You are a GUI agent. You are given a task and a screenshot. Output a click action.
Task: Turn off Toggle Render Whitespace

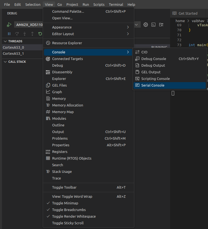[x=74, y=217]
